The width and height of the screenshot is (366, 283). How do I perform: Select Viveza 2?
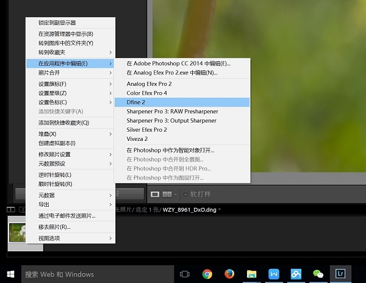tap(182, 139)
